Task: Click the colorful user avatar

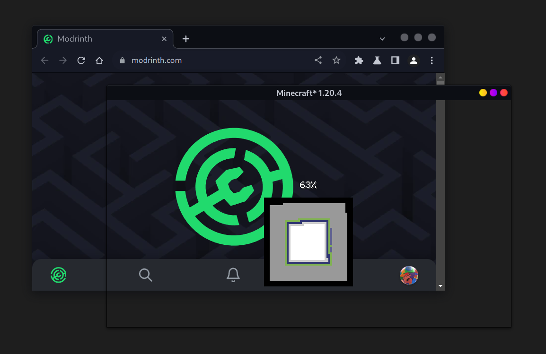Action: 409,275
